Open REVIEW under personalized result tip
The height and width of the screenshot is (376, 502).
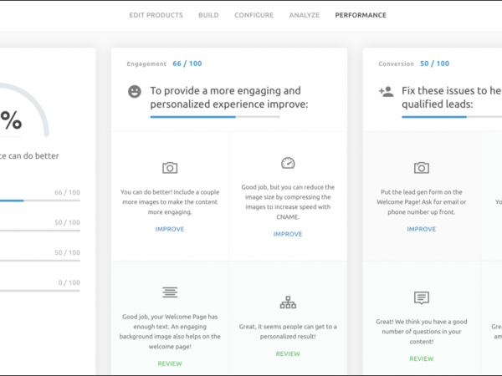[x=288, y=353]
